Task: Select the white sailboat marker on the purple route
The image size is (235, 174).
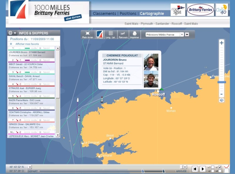Action: (x=78, y=100)
